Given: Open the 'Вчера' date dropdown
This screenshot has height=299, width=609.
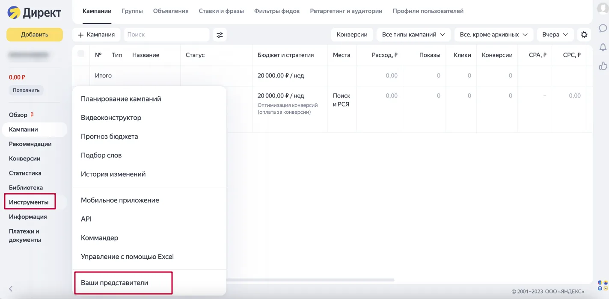Looking at the screenshot, I should tap(555, 35).
